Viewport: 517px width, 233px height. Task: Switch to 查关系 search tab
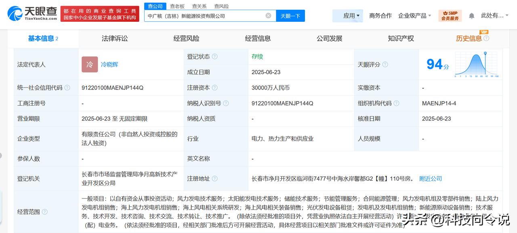click(x=199, y=6)
